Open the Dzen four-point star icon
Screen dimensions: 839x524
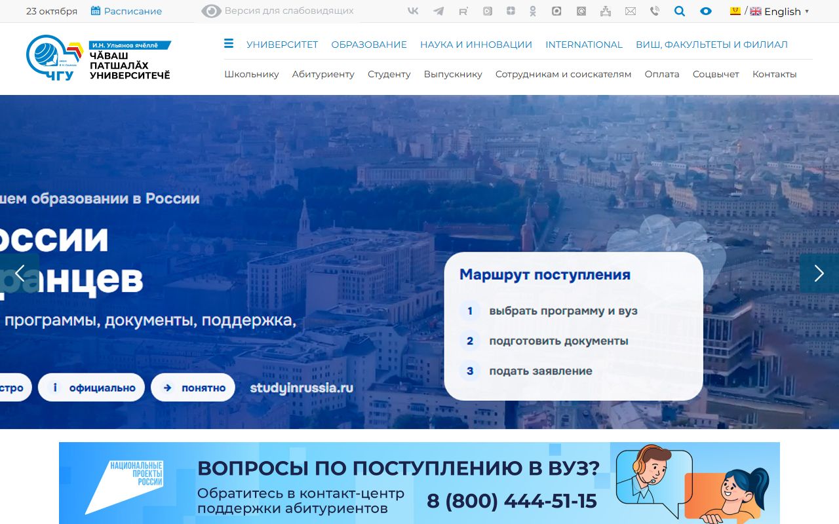click(511, 11)
